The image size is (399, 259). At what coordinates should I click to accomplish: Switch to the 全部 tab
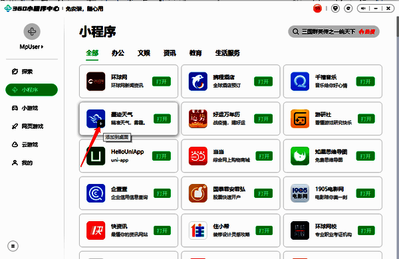92,53
